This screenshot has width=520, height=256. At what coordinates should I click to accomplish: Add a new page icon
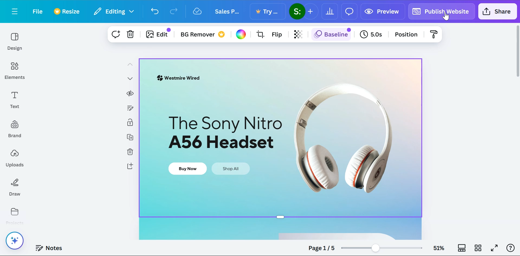coord(130,166)
